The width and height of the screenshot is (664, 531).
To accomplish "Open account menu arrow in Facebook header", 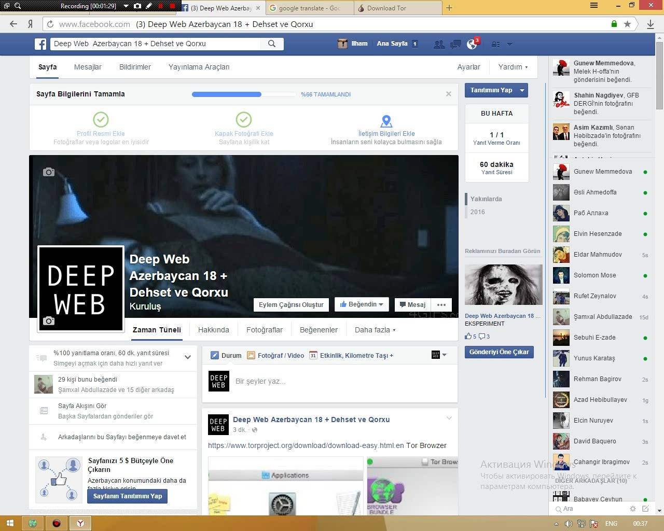I will coord(509,44).
